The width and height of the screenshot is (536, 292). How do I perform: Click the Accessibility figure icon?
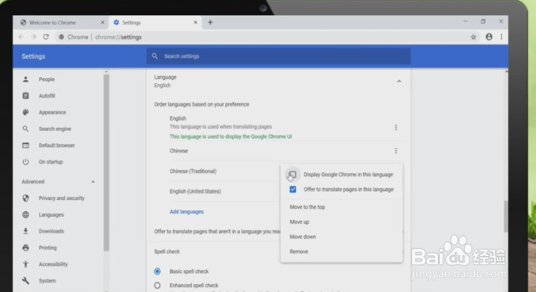(25, 264)
